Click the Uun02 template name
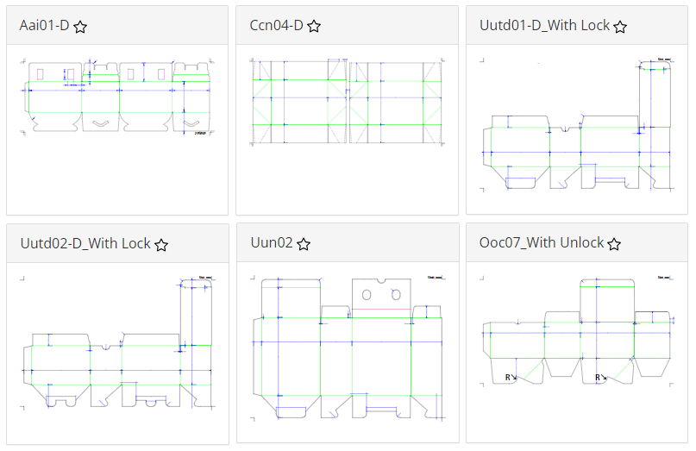 coord(272,242)
